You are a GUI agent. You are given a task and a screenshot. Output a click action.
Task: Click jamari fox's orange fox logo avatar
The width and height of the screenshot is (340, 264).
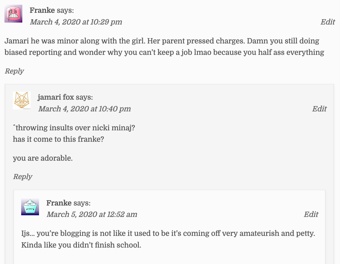[x=22, y=101]
